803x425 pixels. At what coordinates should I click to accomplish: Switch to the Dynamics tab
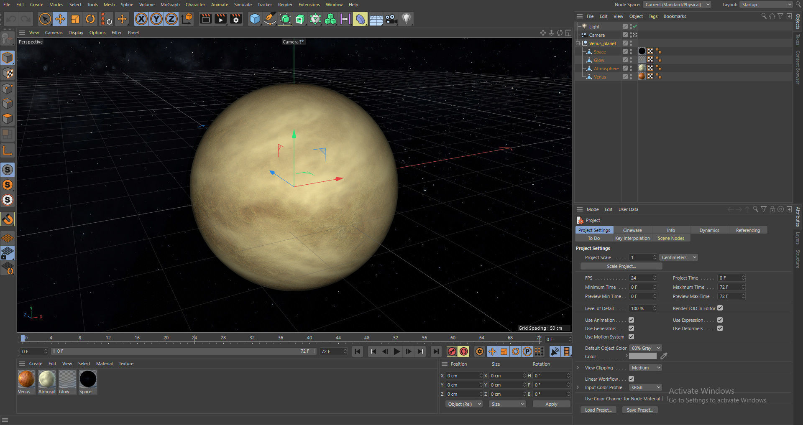(x=709, y=230)
